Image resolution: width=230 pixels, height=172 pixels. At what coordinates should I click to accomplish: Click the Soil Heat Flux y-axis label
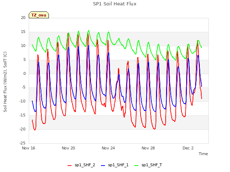[x=5, y=82]
